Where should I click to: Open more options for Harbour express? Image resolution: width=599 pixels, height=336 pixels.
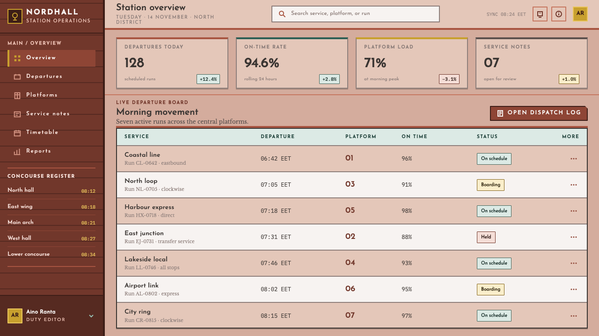pos(574,211)
